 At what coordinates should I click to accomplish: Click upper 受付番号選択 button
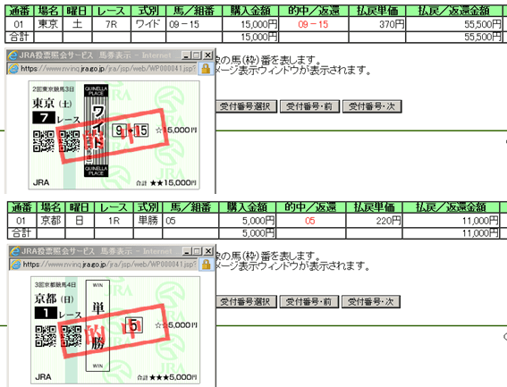tap(247, 106)
